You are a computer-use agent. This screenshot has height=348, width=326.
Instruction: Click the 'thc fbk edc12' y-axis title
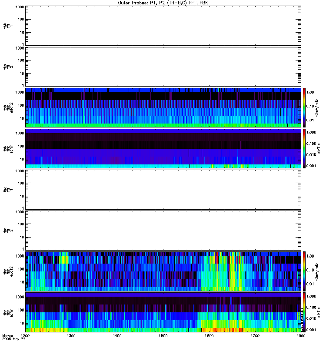[x=8, y=271]
